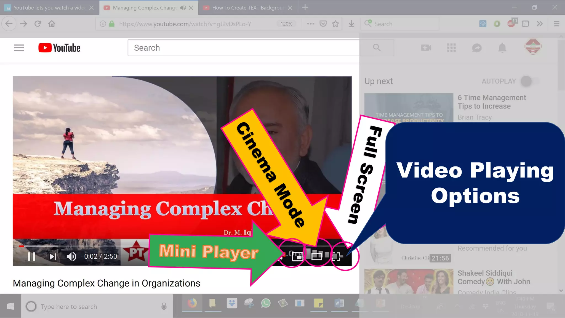Close the 'YouTube lets you watch' tab
This screenshot has width=565, height=318.
[92, 8]
